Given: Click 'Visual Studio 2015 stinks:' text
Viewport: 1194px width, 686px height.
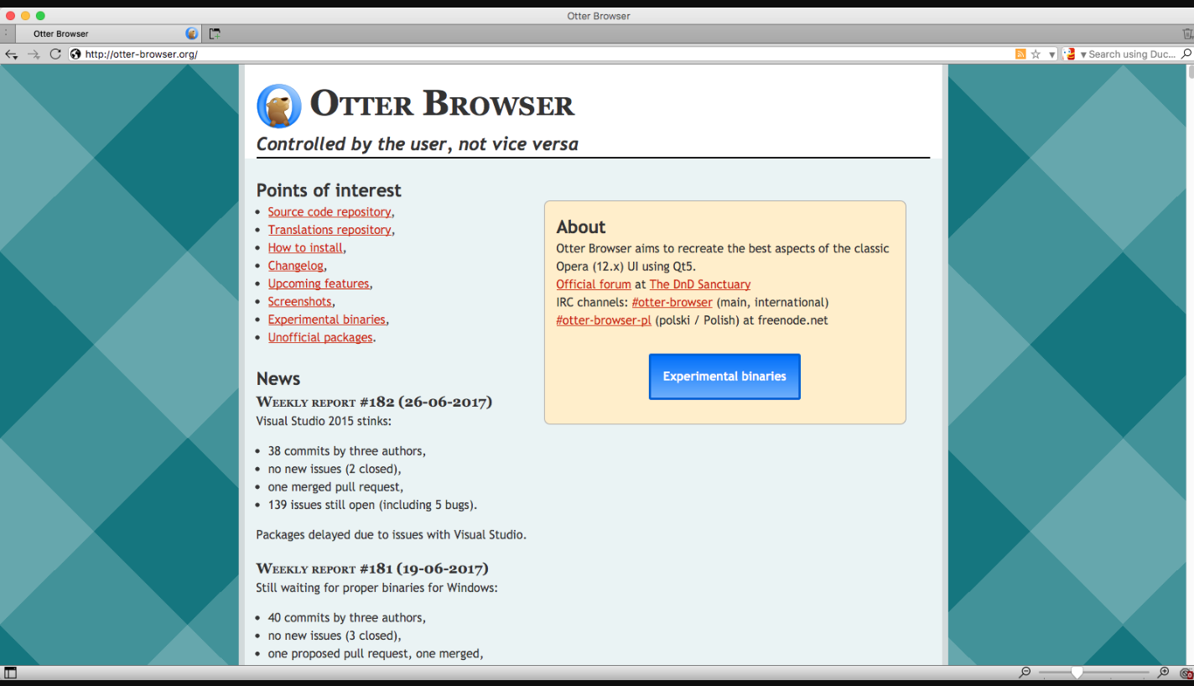Looking at the screenshot, I should point(324,421).
